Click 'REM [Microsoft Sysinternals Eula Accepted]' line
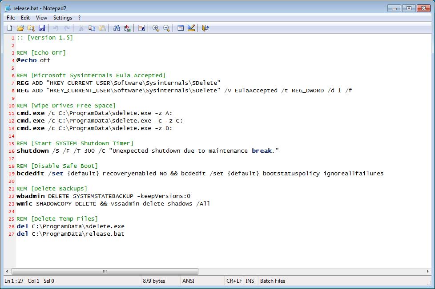Image resolution: width=435 pixels, height=289 pixels. click(x=91, y=75)
